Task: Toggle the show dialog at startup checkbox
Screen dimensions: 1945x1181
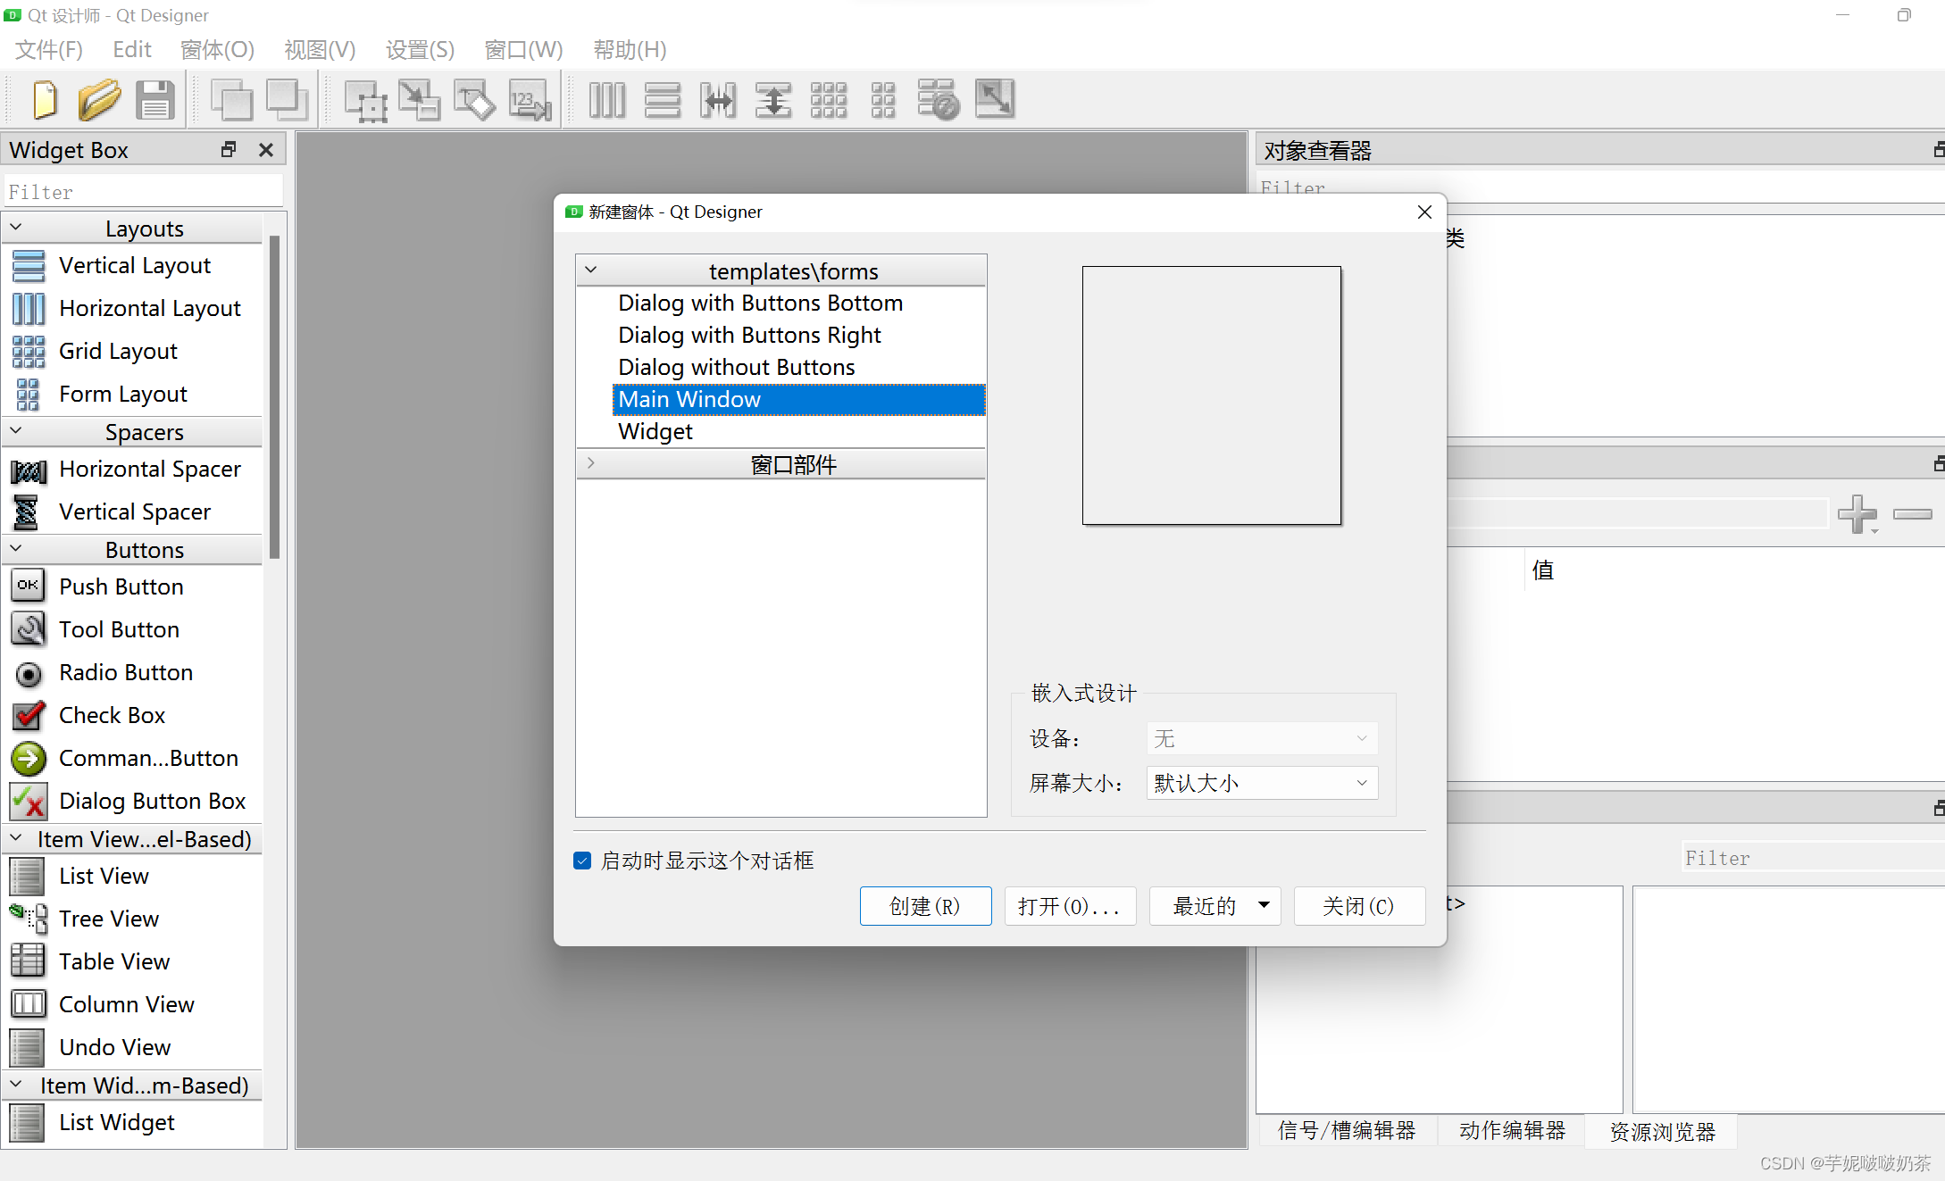Action: coord(582,861)
